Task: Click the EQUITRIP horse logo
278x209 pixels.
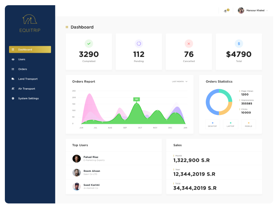Action: tap(30, 19)
